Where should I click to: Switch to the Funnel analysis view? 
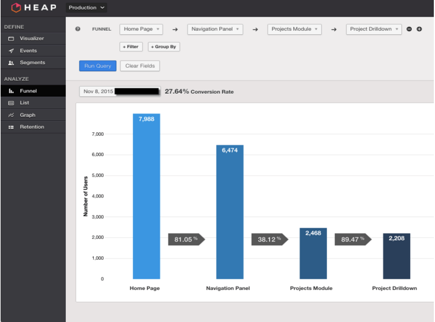pos(28,91)
